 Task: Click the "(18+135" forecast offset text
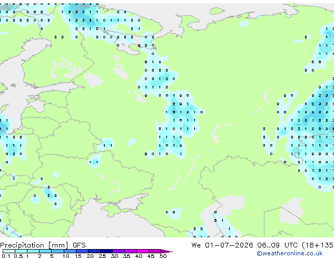[x=318, y=245]
